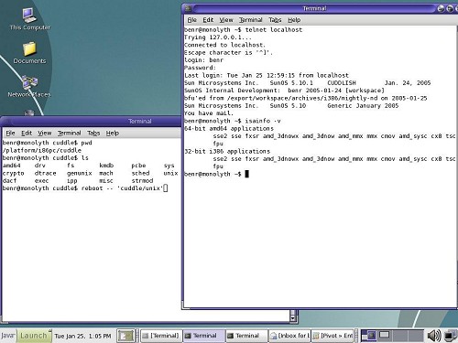Open File menu in cuddle Terminal window
The image size is (458, 343).
coord(10,134)
